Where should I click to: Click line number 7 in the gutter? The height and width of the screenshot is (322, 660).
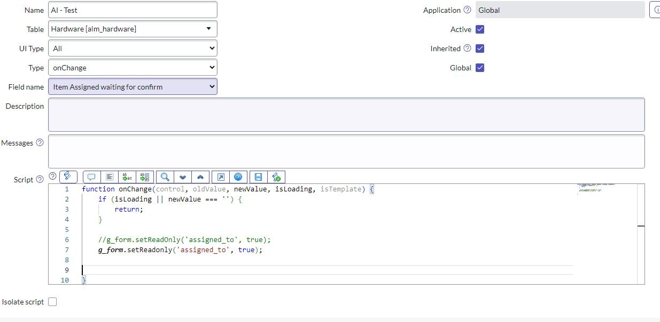[x=67, y=250]
